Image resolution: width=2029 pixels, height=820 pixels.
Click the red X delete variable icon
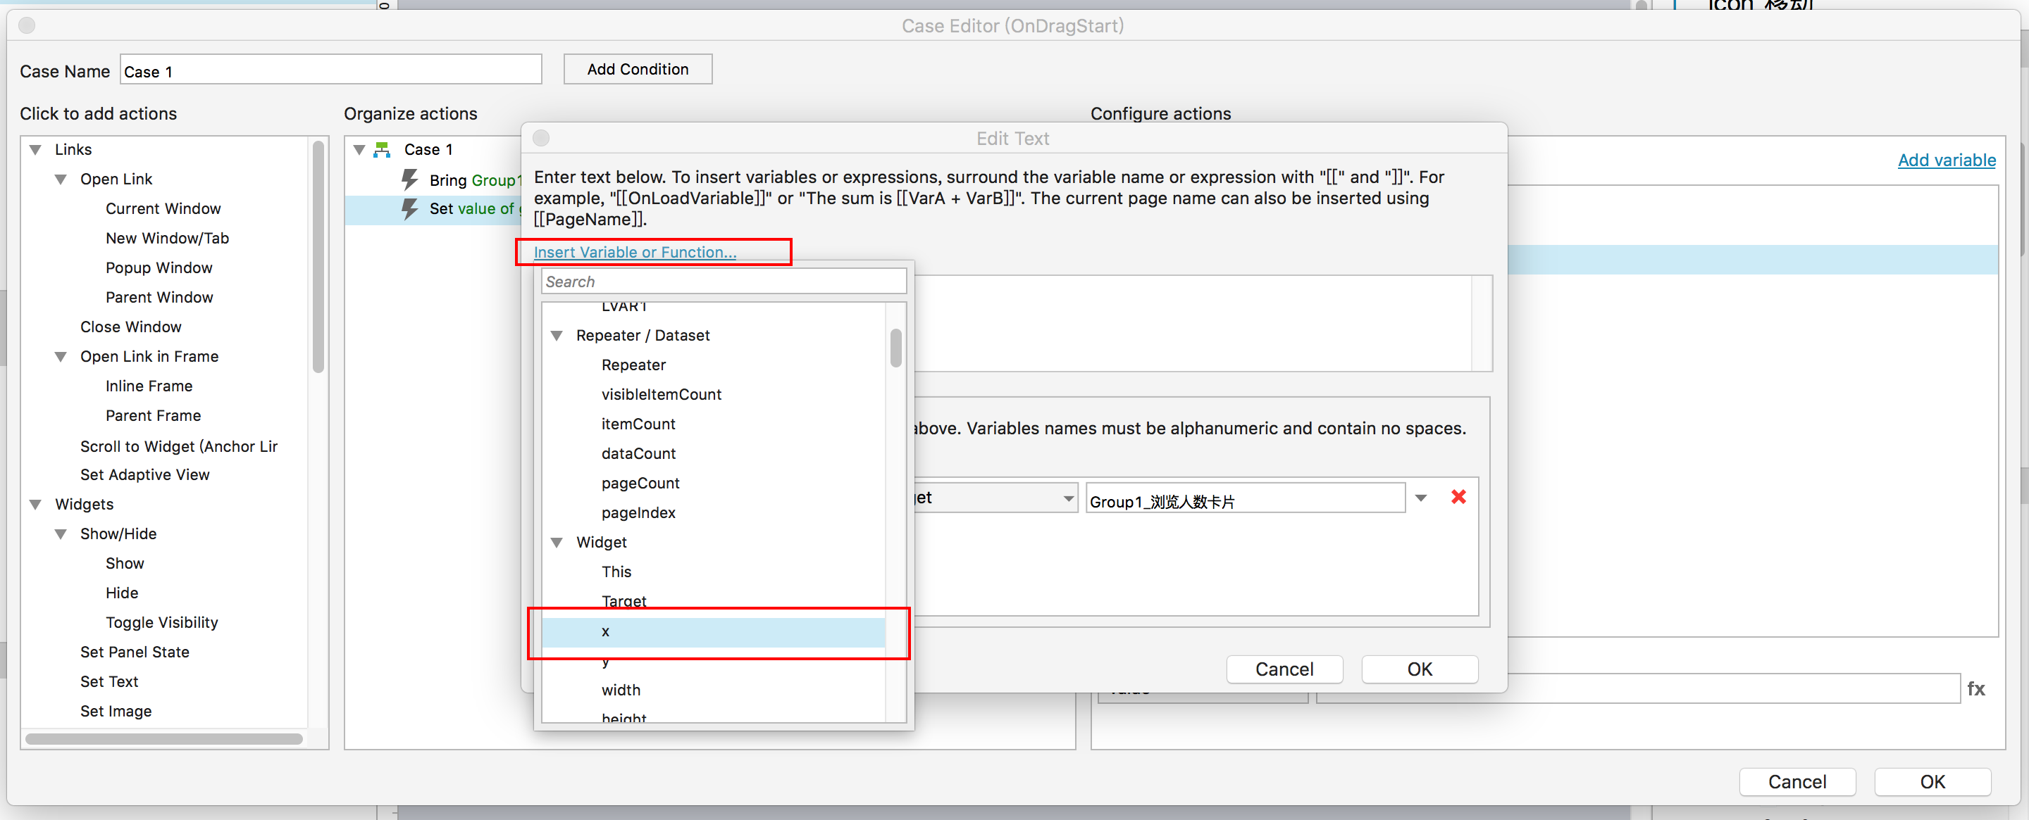pyautogui.click(x=1458, y=496)
